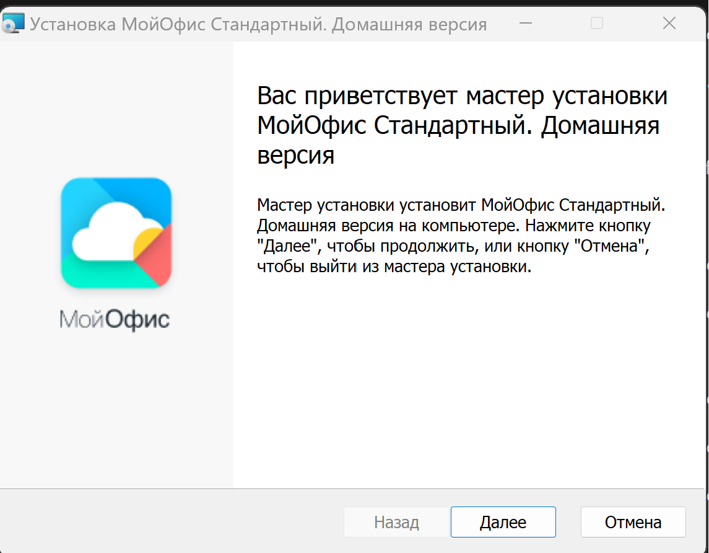Screen dimensions: 709x553
Task: Minimize the installer window
Action: (526, 24)
